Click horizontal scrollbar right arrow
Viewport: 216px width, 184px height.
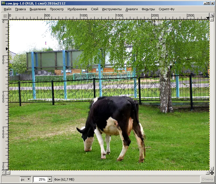[208, 173]
